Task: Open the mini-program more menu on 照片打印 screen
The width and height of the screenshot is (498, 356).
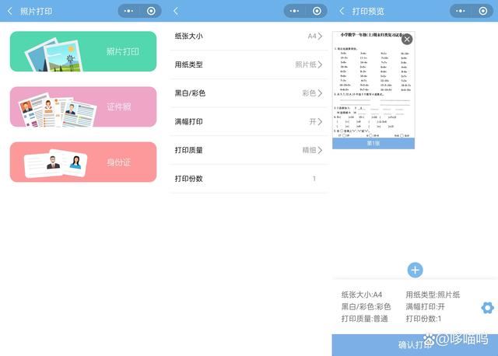Action: click(x=130, y=11)
